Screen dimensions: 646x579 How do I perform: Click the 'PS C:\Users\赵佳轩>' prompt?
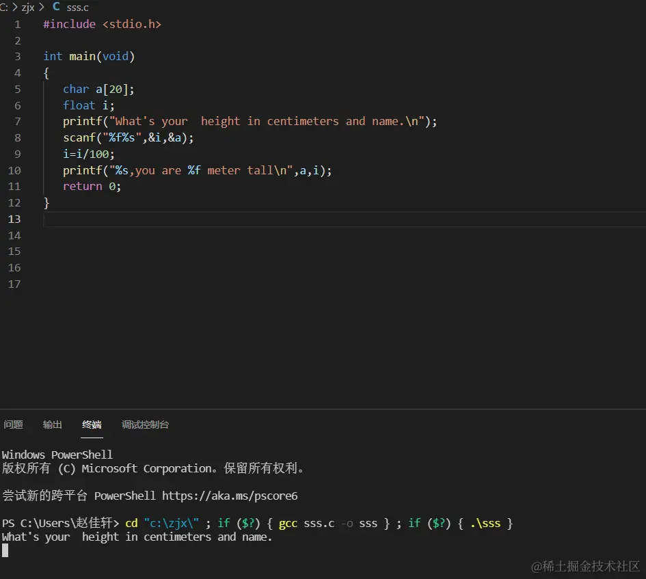60,524
